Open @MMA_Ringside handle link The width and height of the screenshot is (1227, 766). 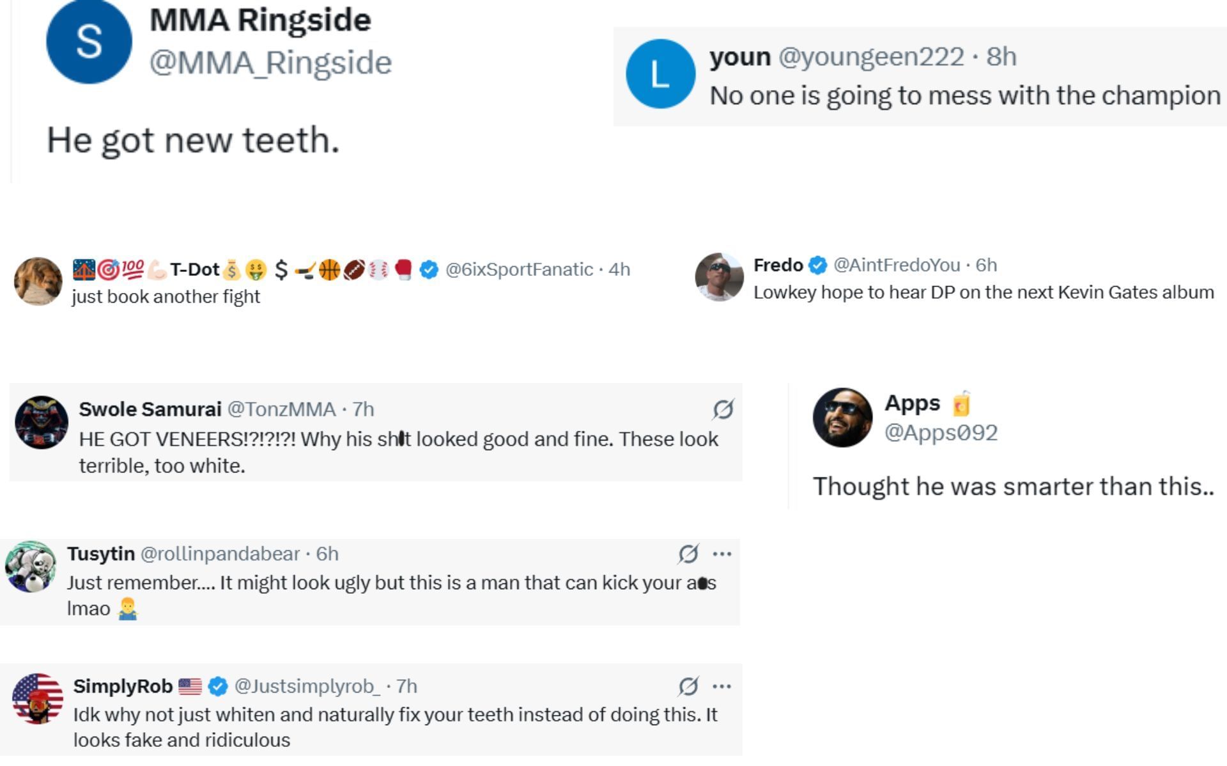tap(270, 63)
